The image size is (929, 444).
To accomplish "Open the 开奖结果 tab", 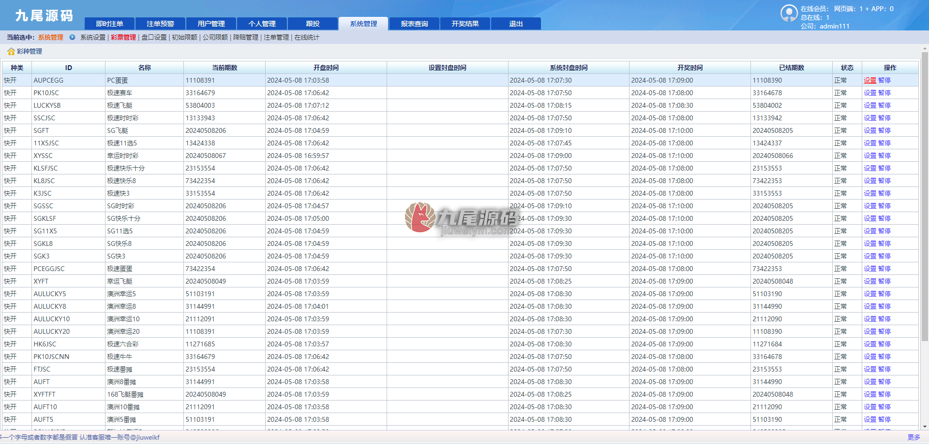I will 465,24.
